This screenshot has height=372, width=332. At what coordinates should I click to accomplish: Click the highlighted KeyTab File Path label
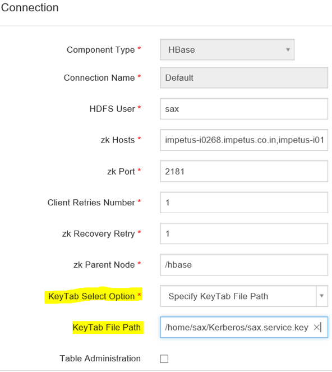point(107,328)
